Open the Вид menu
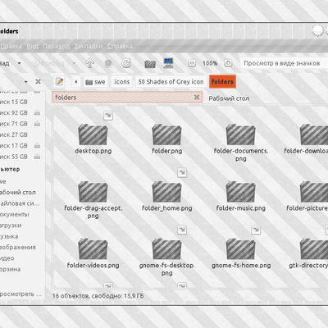Screen dimensions: 328x328 32,46
